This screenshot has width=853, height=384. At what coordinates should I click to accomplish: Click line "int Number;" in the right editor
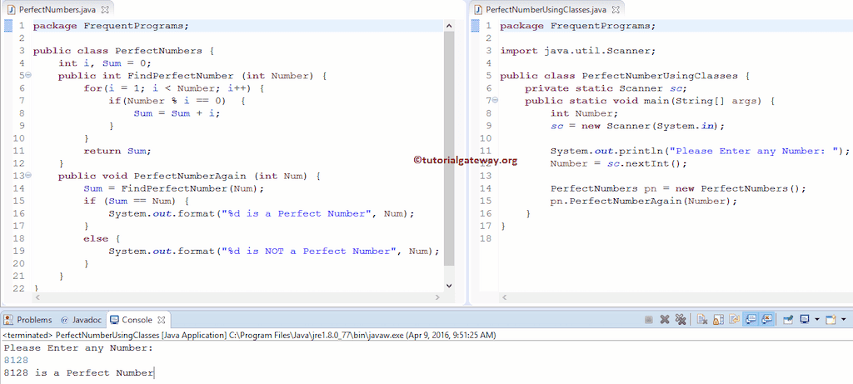(584, 113)
